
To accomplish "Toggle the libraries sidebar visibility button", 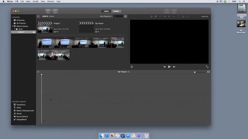I will pyautogui.click(x=38, y=16).
